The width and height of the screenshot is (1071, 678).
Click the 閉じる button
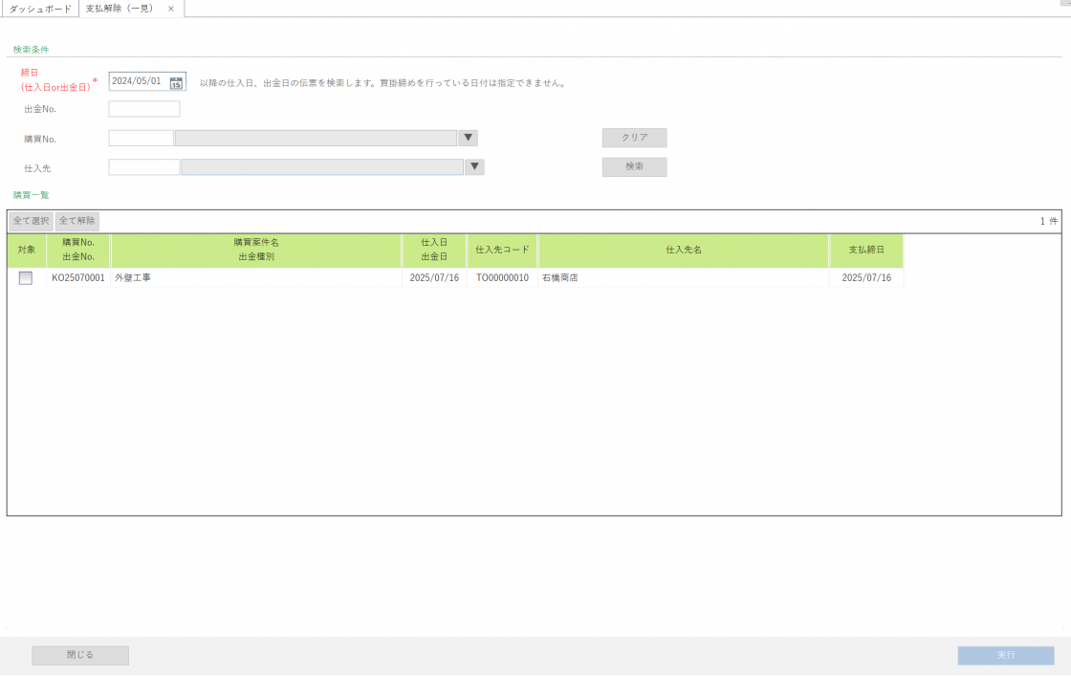coord(80,655)
